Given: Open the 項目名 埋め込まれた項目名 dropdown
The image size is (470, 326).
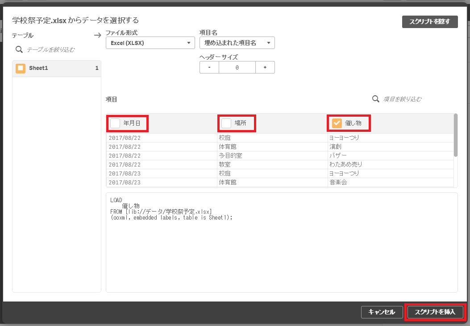Looking at the screenshot, I should pos(237,43).
